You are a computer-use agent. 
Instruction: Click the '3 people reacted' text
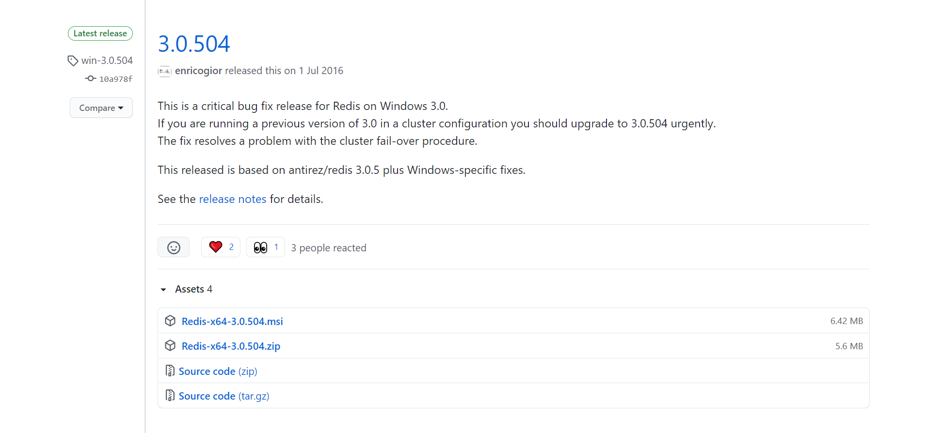pyautogui.click(x=329, y=248)
